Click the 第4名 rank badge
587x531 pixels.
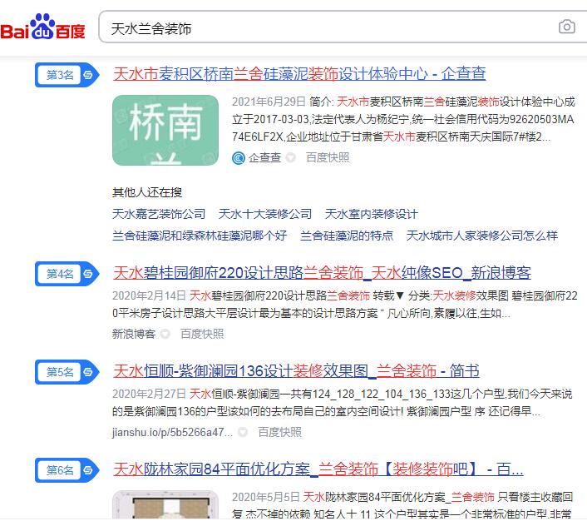67,274
